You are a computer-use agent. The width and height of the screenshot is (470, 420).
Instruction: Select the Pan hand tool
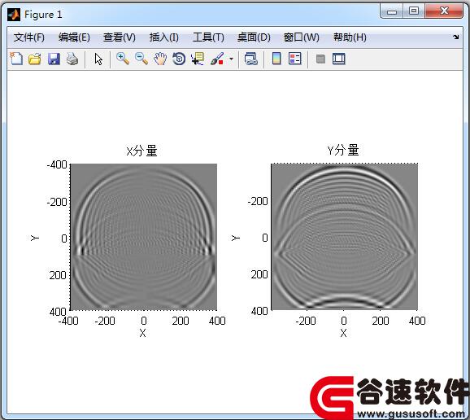(x=160, y=59)
